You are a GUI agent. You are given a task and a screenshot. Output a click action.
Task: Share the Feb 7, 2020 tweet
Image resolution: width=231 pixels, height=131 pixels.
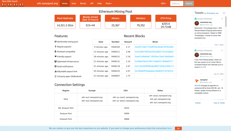[x=201, y=45]
